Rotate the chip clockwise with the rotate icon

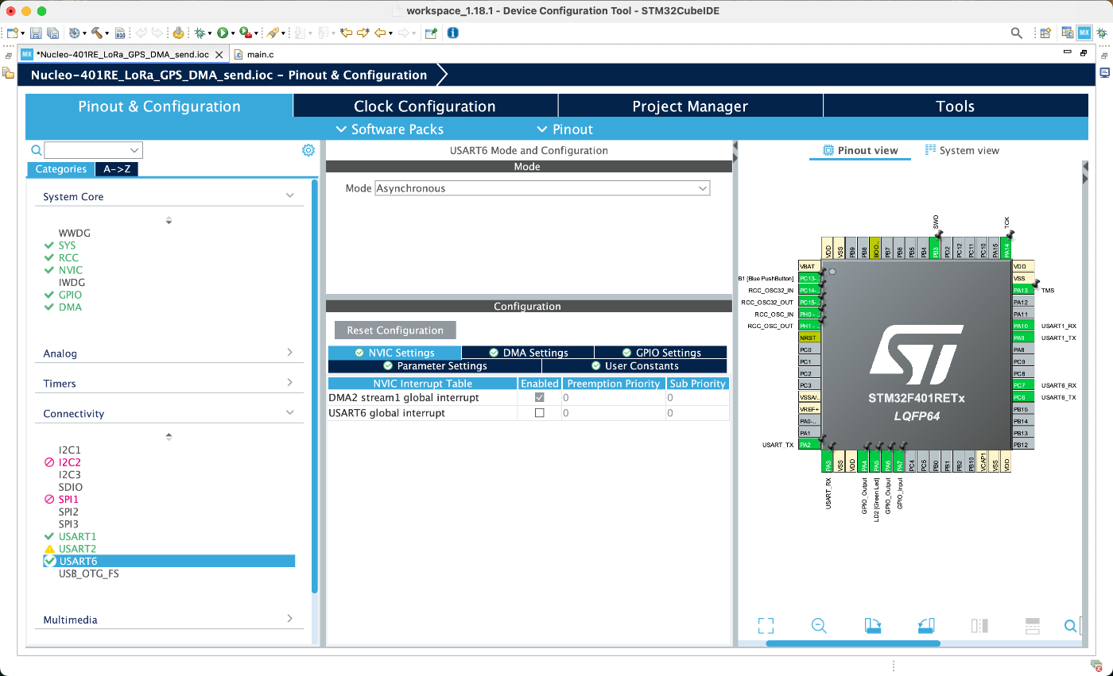coord(872,626)
